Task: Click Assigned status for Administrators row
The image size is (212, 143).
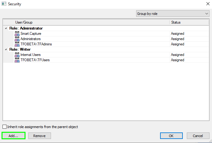Action: click(x=177, y=39)
